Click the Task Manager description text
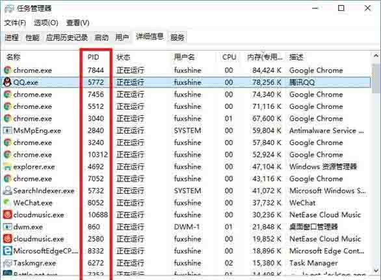The image size is (381, 280). click(x=313, y=263)
